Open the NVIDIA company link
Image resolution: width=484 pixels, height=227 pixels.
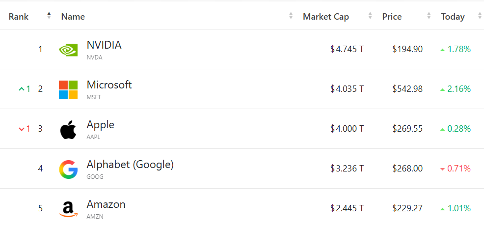click(104, 45)
